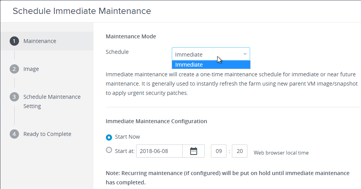Choose Immediate from the dropdown list
361x189 pixels.
pyautogui.click(x=211, y=65)
